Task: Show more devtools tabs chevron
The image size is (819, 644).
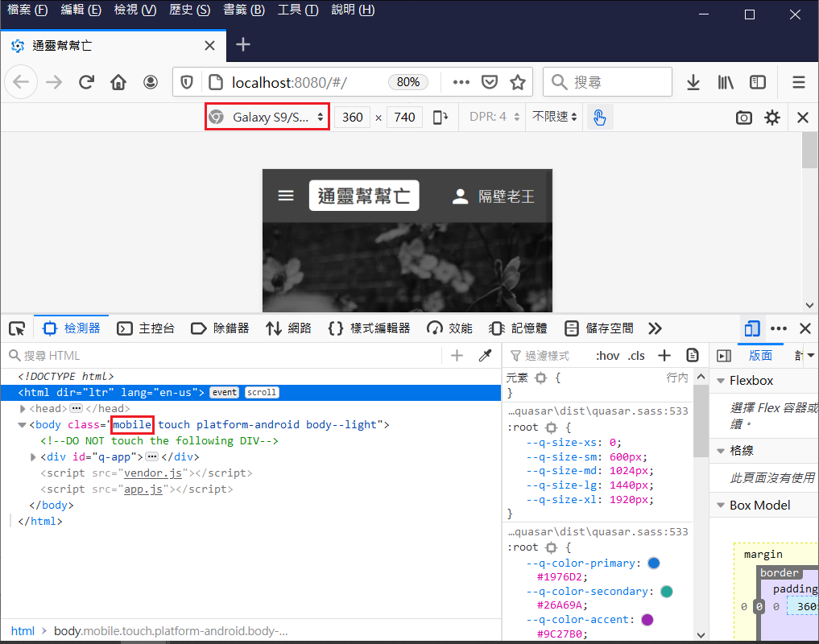Action: (655, 328)
